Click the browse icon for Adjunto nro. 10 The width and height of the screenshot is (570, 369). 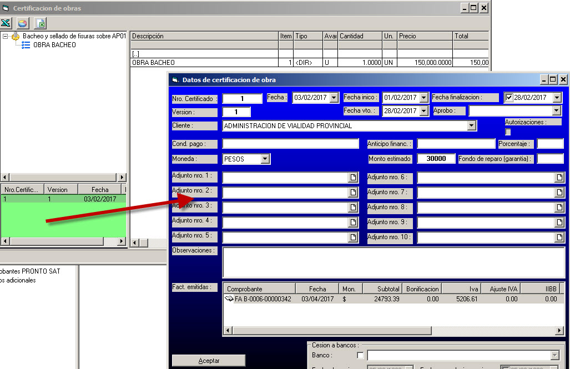coord(560,237)
